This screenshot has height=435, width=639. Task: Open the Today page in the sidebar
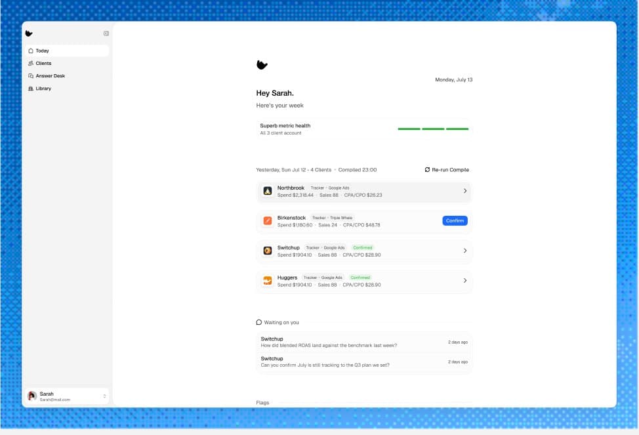pos(67,51)
